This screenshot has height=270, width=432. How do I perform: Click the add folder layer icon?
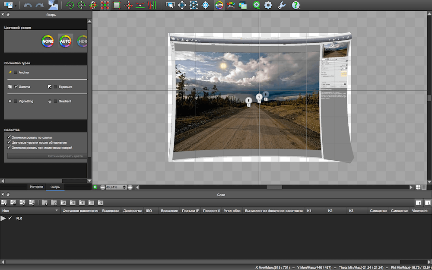point(44,202)
